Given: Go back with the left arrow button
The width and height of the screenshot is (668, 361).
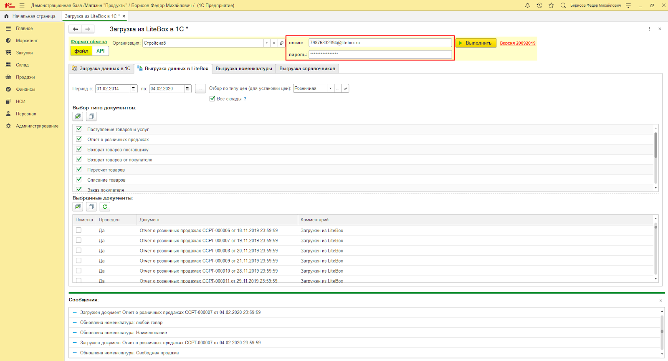Looking at the screenshot, I should 75,29.
